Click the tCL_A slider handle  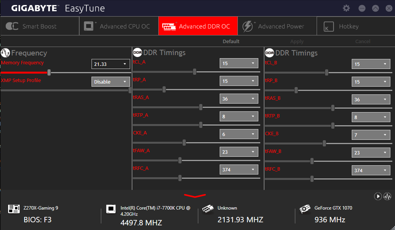[195, 72]
